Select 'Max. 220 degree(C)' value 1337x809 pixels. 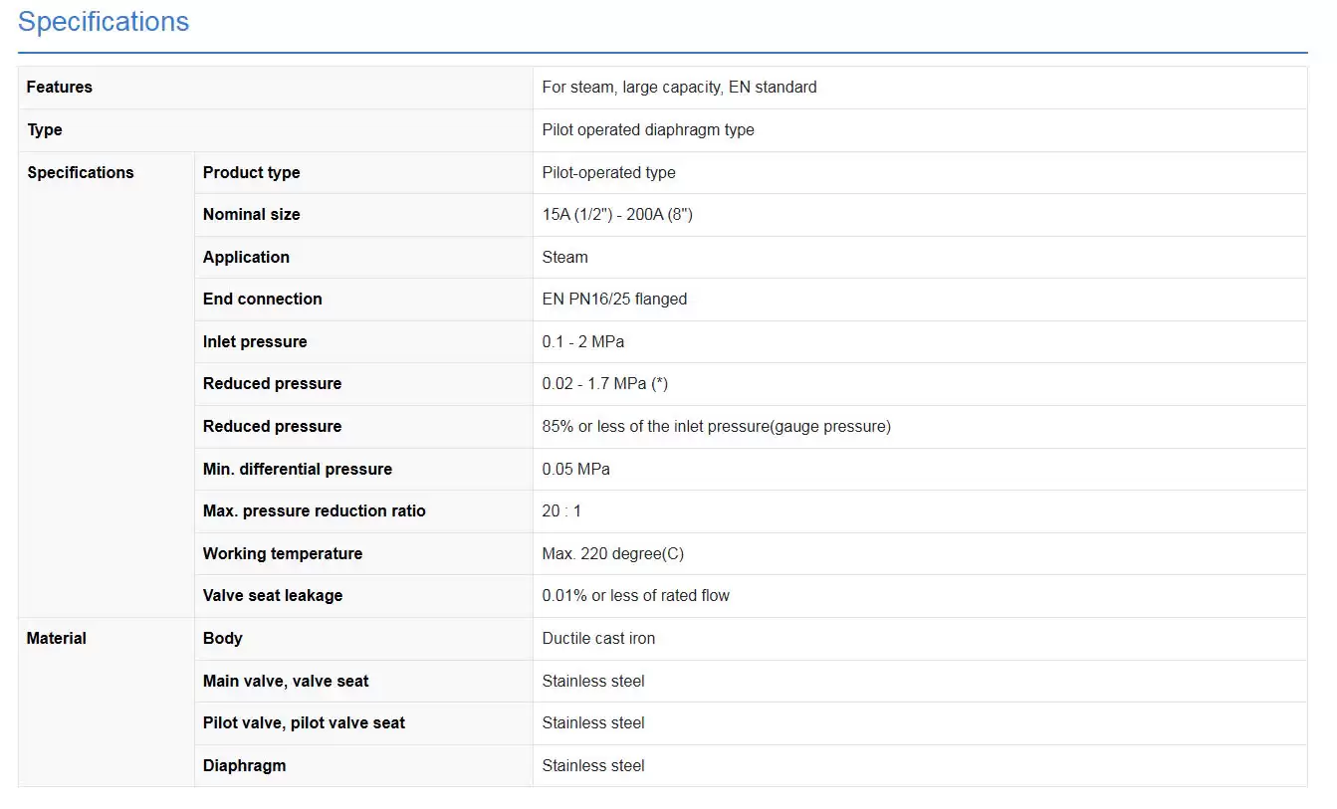613,554
